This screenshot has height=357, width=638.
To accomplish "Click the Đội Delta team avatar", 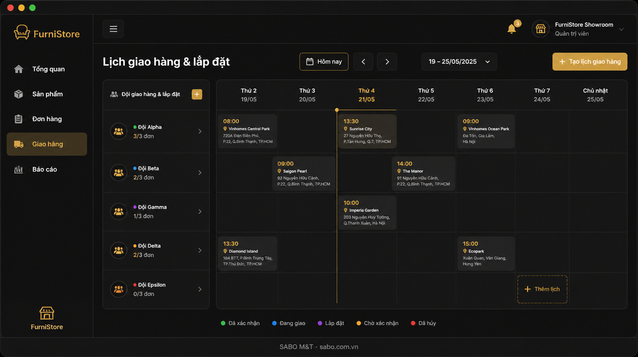I will pyautogui.click(x=119, y=250).
